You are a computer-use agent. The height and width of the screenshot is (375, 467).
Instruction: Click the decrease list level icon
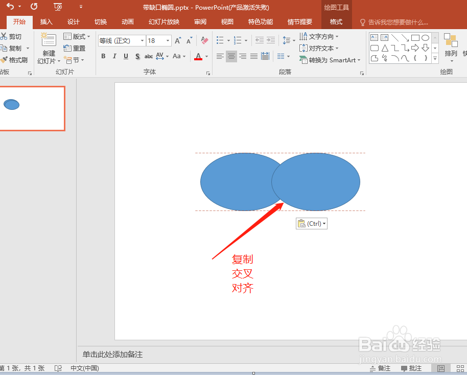[260, 40]
